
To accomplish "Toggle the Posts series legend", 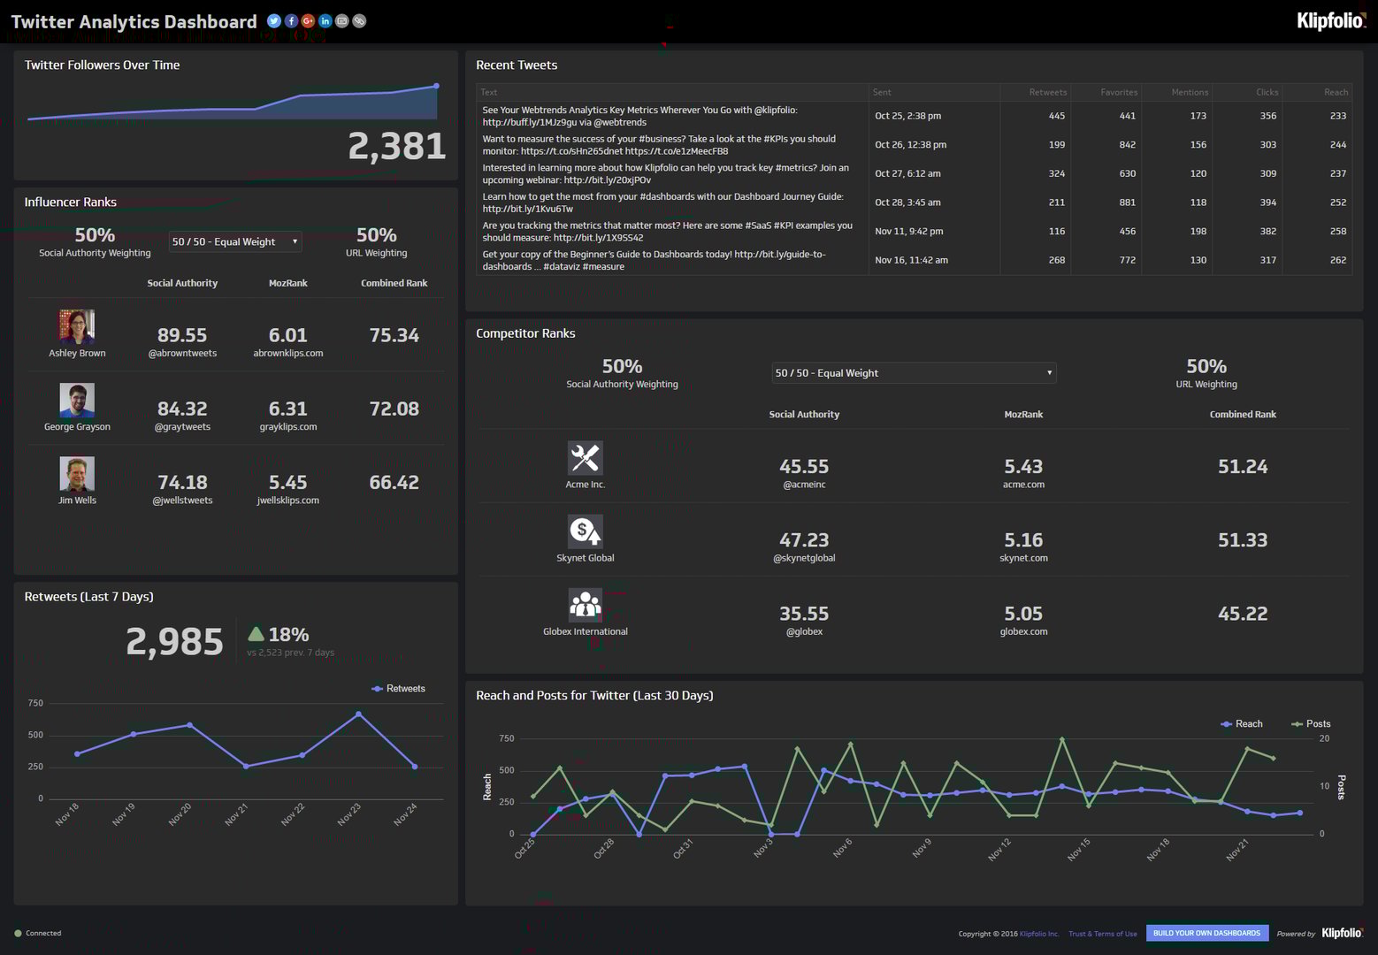I will click(x=1311, y=723).
